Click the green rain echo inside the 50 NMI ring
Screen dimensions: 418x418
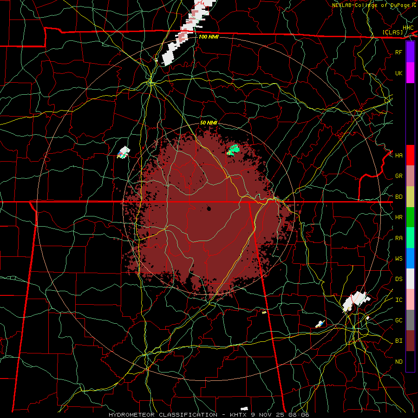pos(233,150)
